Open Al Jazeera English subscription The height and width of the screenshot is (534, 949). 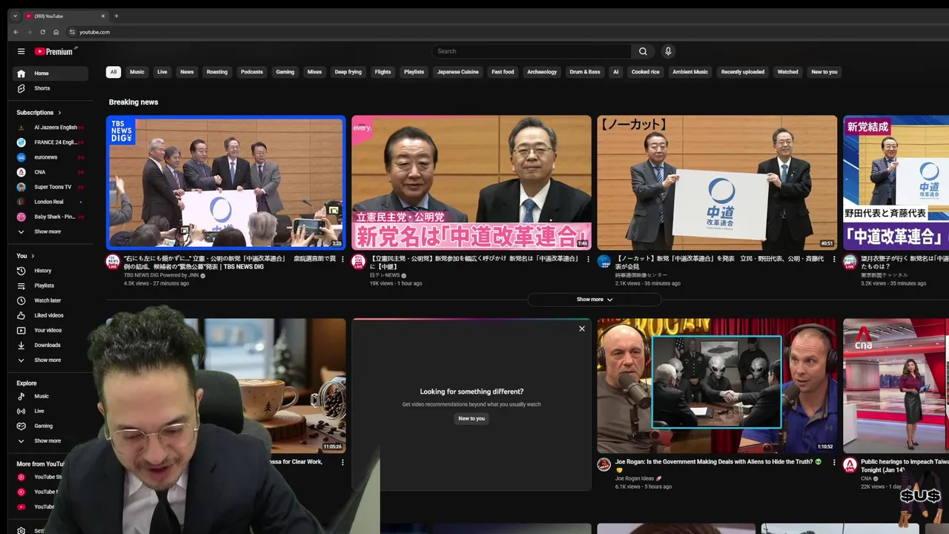coord(50,128)
